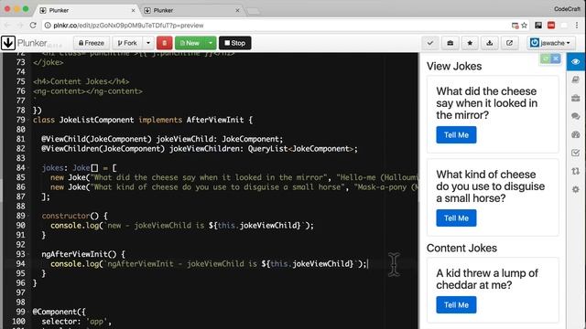Screen dimensions: 586x329
Task: Click the cast icon in address bar
Action: (x=515, y=26)
